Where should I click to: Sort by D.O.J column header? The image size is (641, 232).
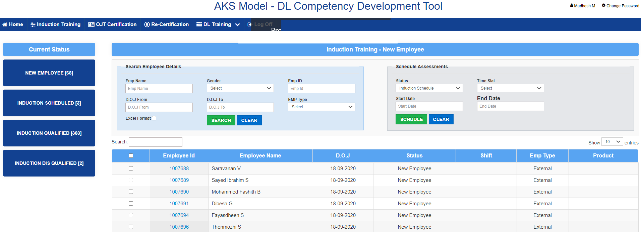pos(343,156)
